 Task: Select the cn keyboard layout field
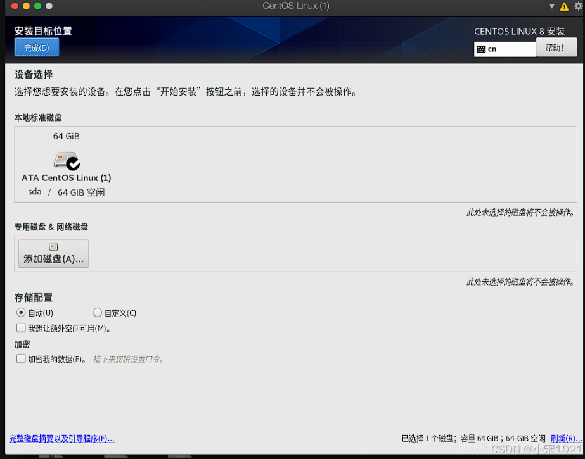[x=505, y=49]
